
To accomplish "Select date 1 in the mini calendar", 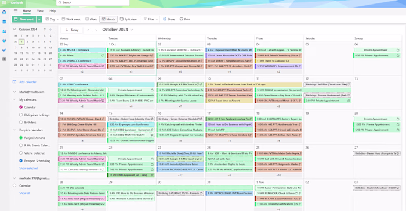I will coord(21,41).
